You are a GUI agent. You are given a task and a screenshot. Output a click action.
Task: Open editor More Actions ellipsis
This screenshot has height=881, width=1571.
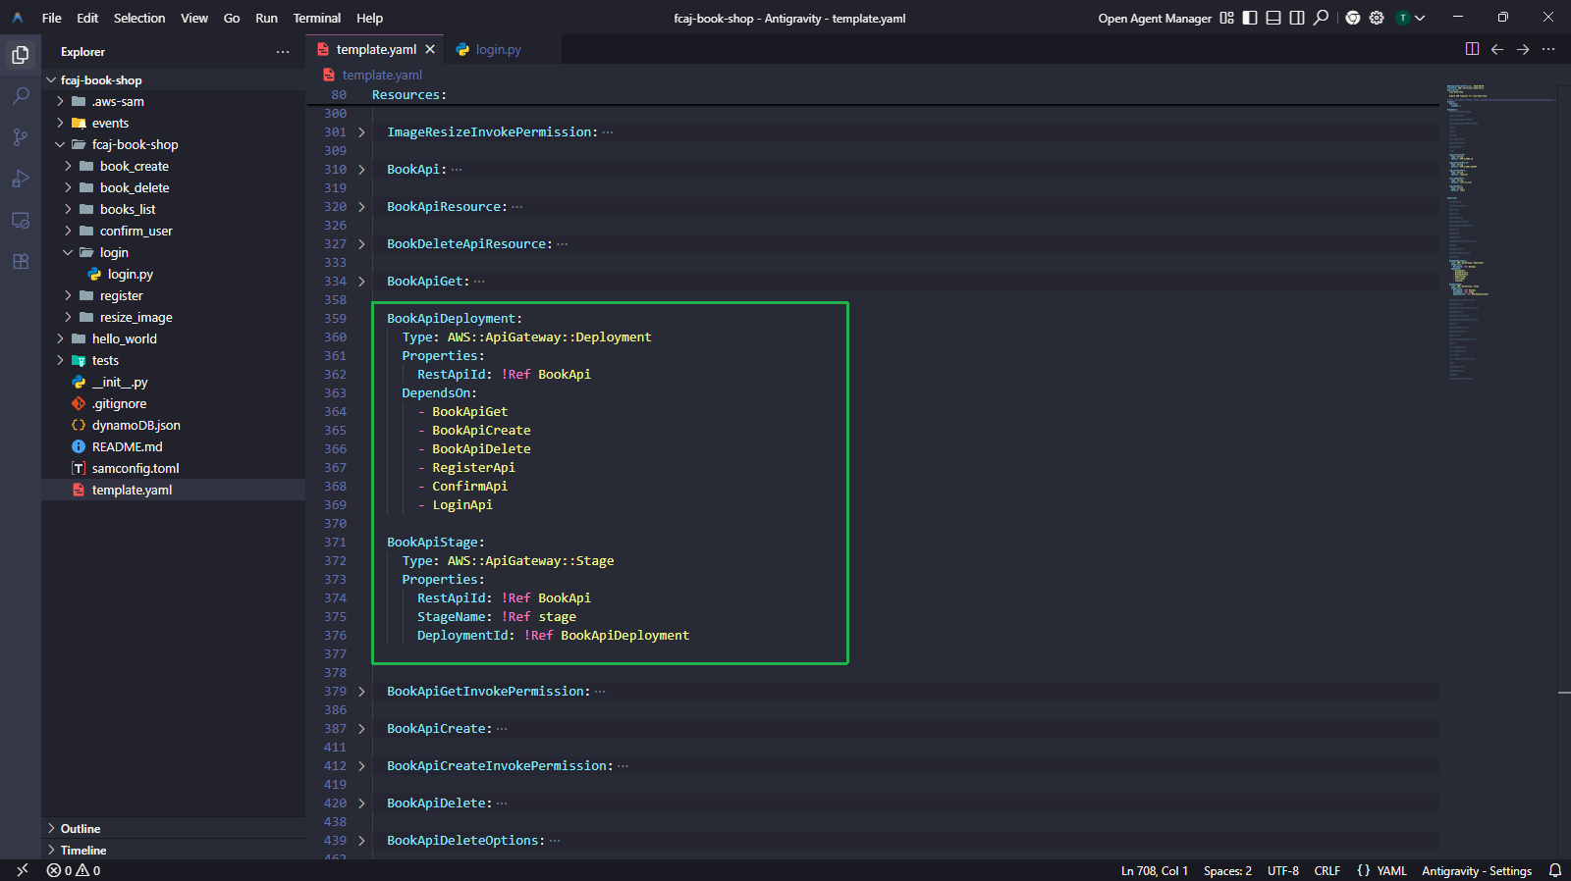[1548, 49]
